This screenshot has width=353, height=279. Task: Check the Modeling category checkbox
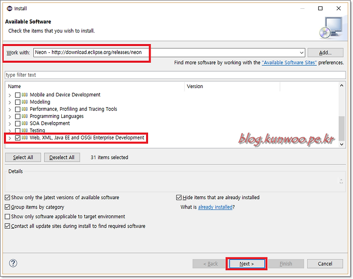point(18,102)
